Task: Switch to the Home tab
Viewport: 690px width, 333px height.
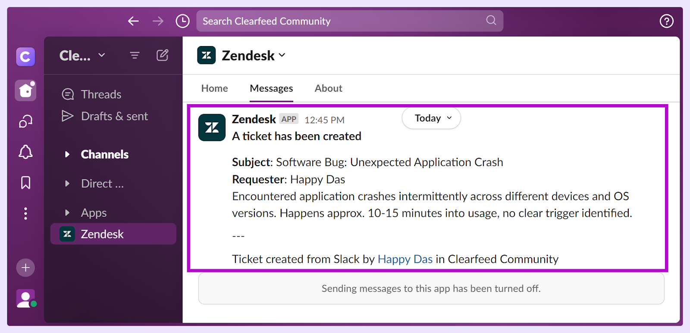Action: pos(214,88)
